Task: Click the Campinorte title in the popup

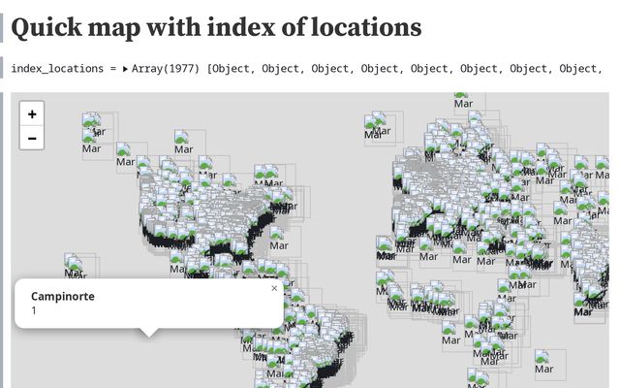Action: pyautogui.click(x=63, y=297)
